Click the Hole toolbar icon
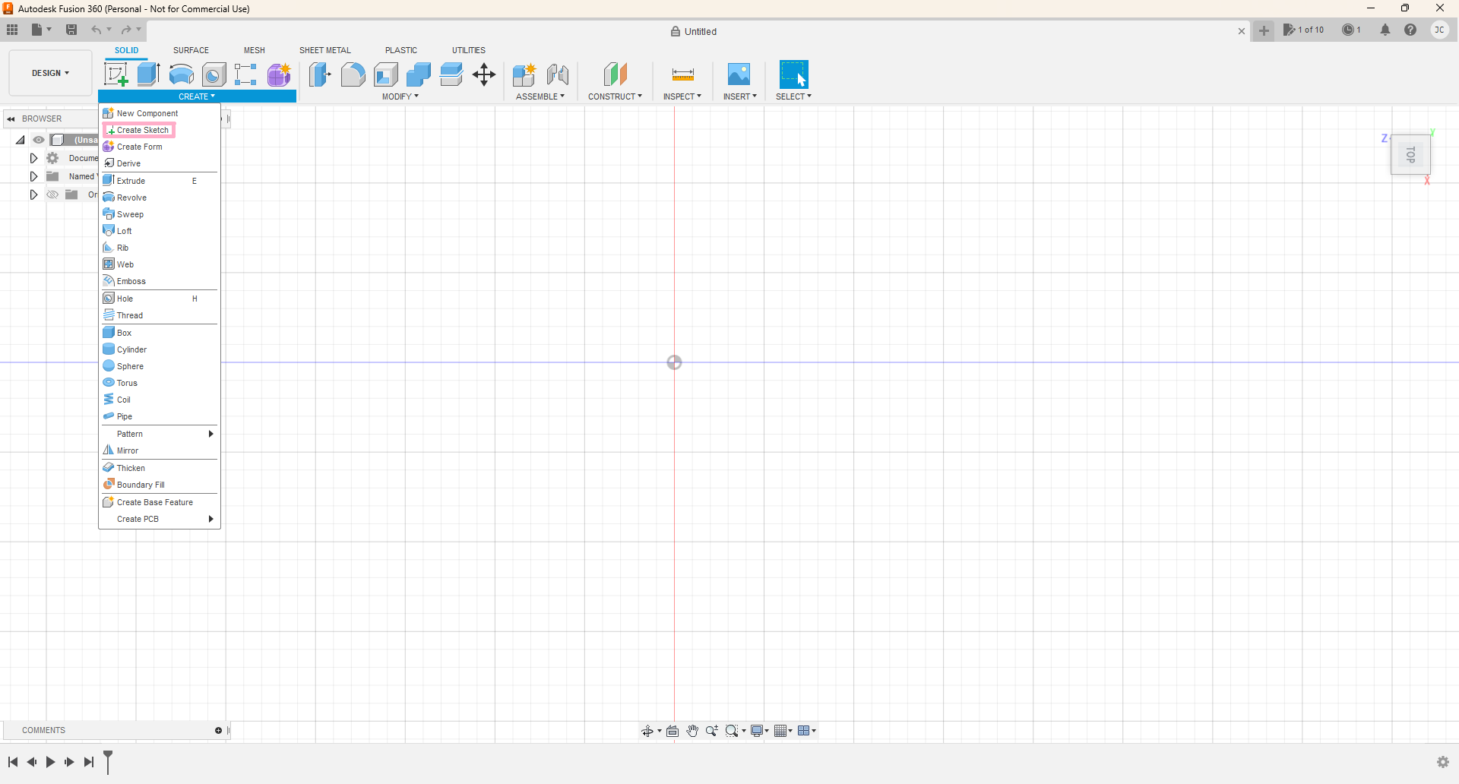 (x=214, y=74)
